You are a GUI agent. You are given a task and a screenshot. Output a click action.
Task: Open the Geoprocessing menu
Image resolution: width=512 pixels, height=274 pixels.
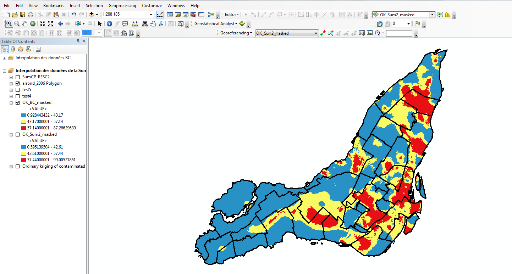(122, 6)
